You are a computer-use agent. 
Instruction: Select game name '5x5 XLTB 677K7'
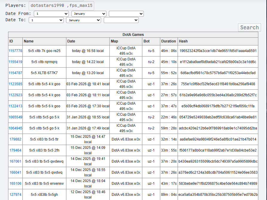coord(44,73)
